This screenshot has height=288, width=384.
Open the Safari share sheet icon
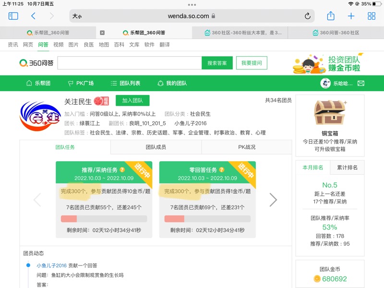coord(331,16)
